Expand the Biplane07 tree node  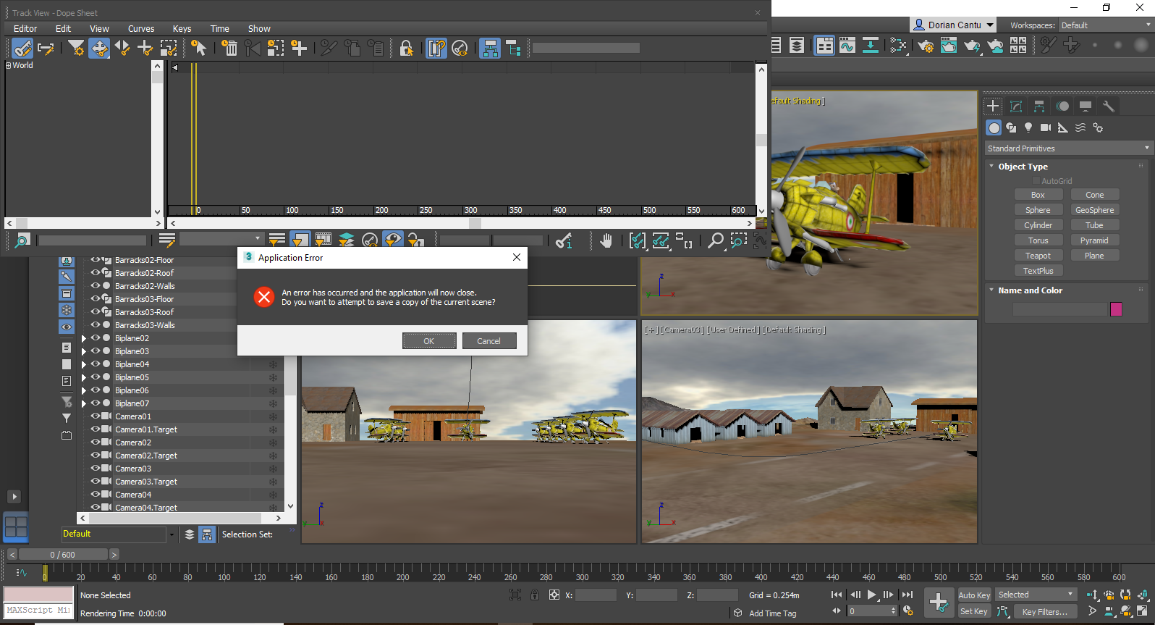(x=84, y=403)
